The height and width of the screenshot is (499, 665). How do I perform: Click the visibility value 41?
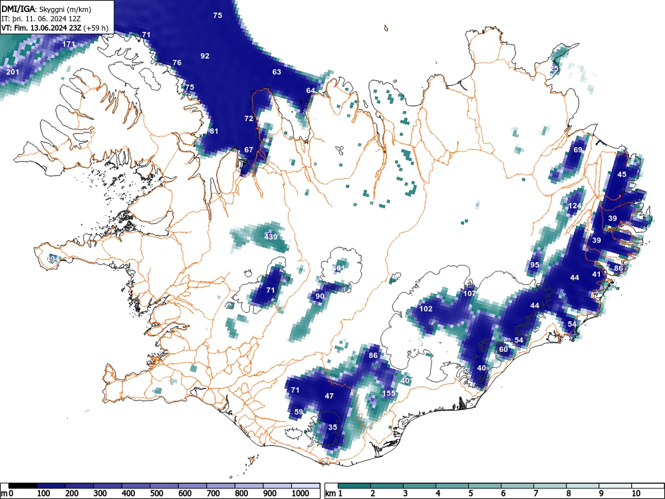tap(597, 275)
